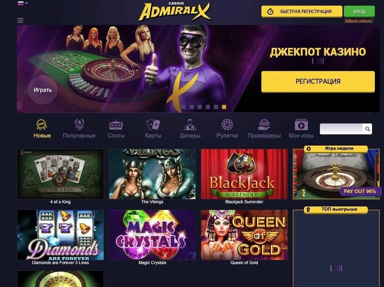Image resolution: width=384 pixels, height=287 pixels.
Task: Click the round Играть banner button
Action: tap(43, 90)
